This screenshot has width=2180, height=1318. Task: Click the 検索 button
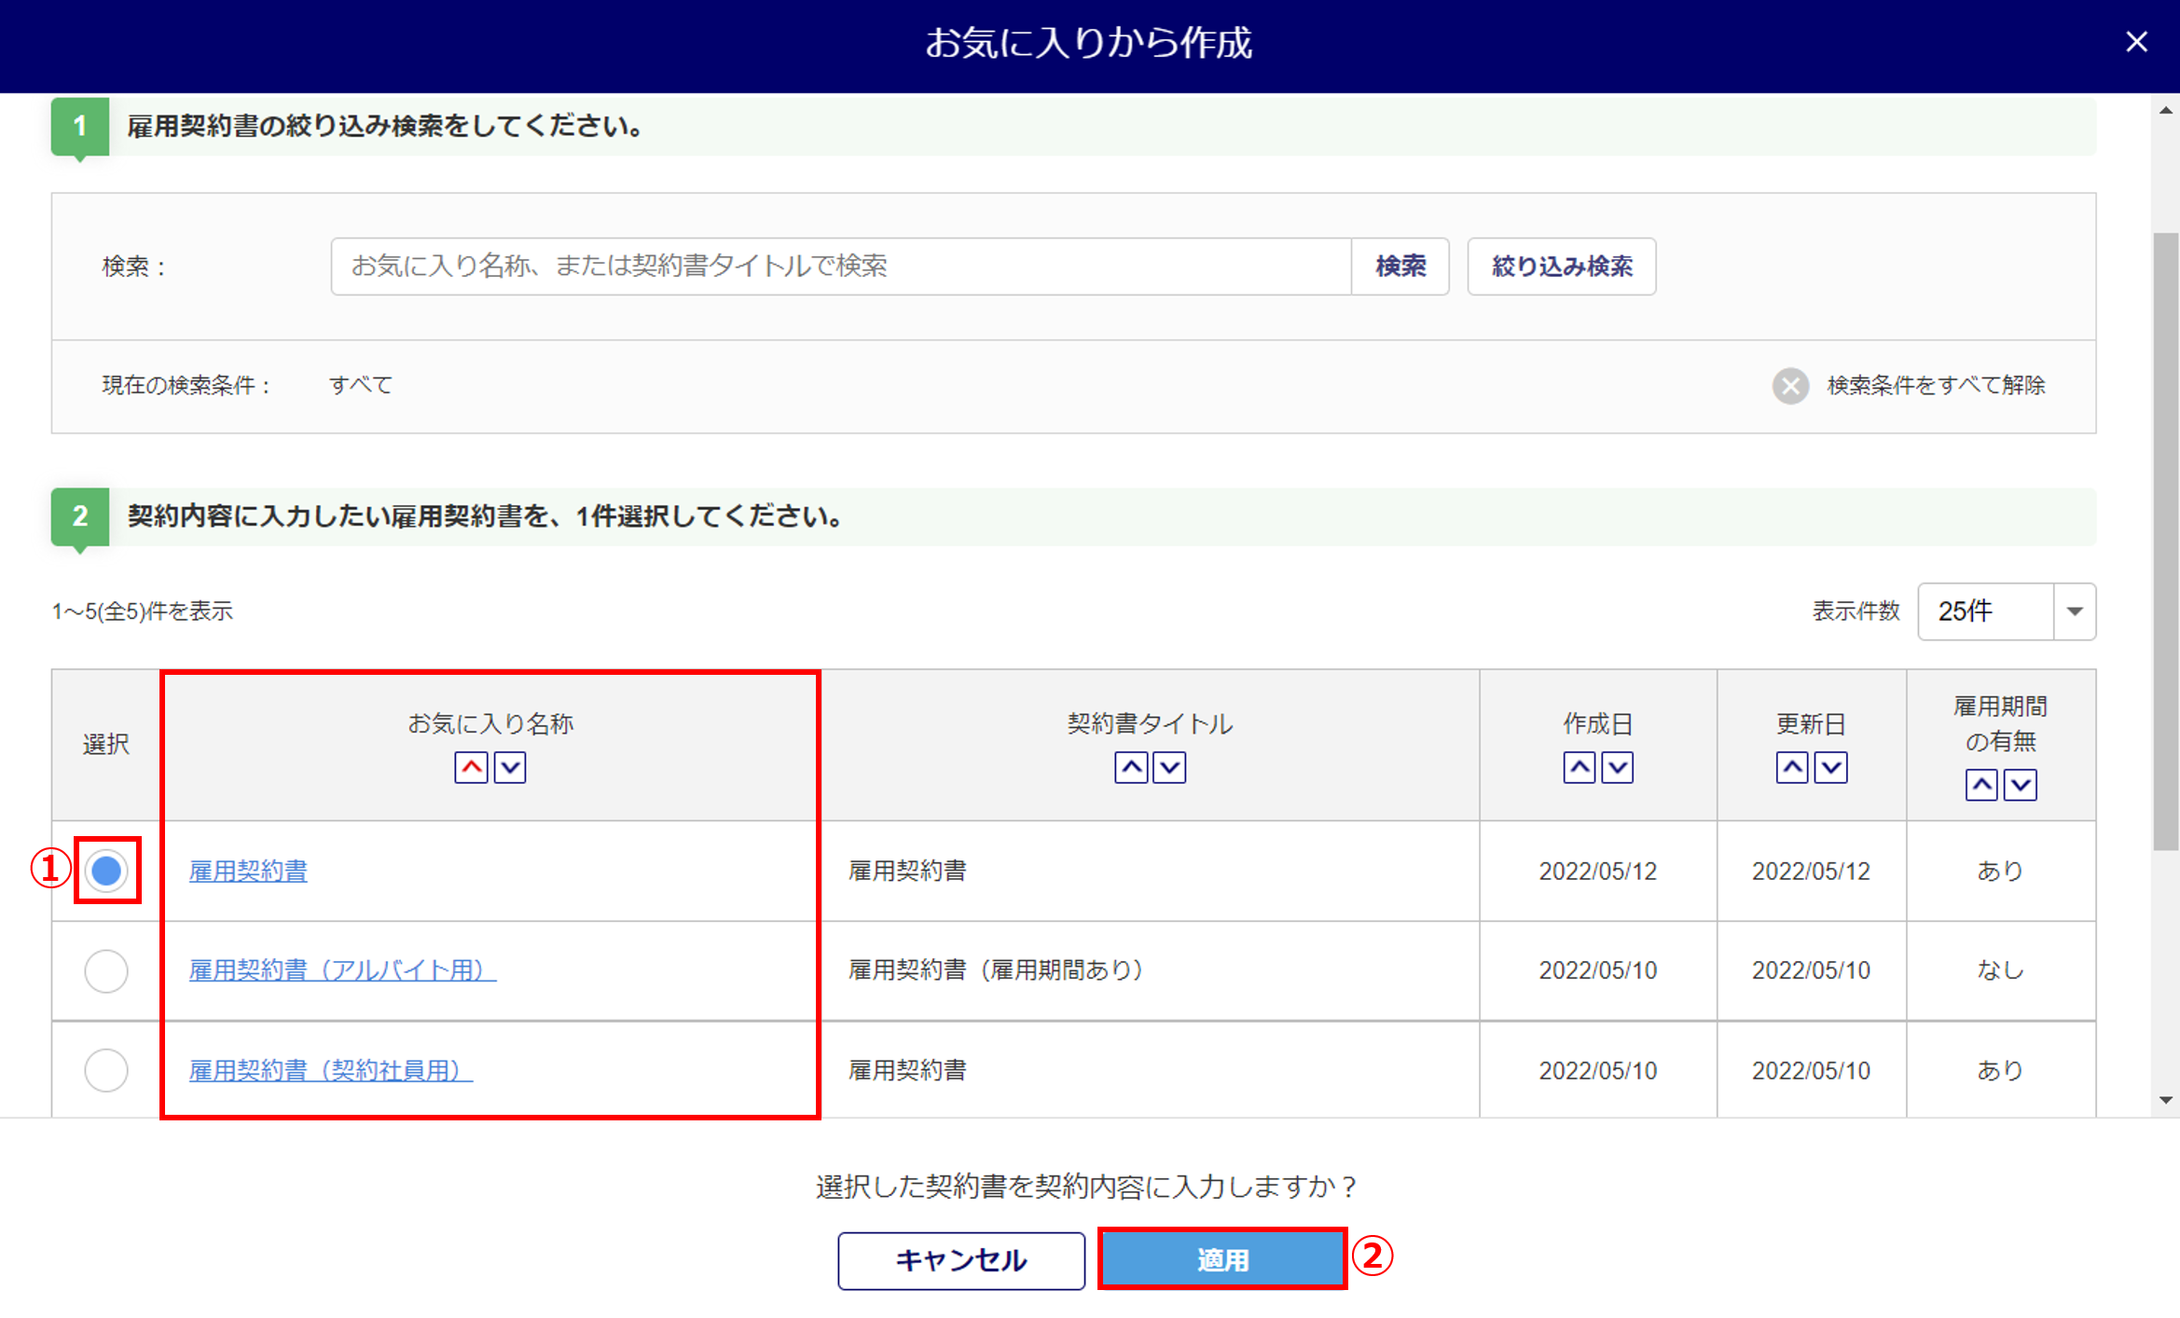click(x=1400, y=267)
